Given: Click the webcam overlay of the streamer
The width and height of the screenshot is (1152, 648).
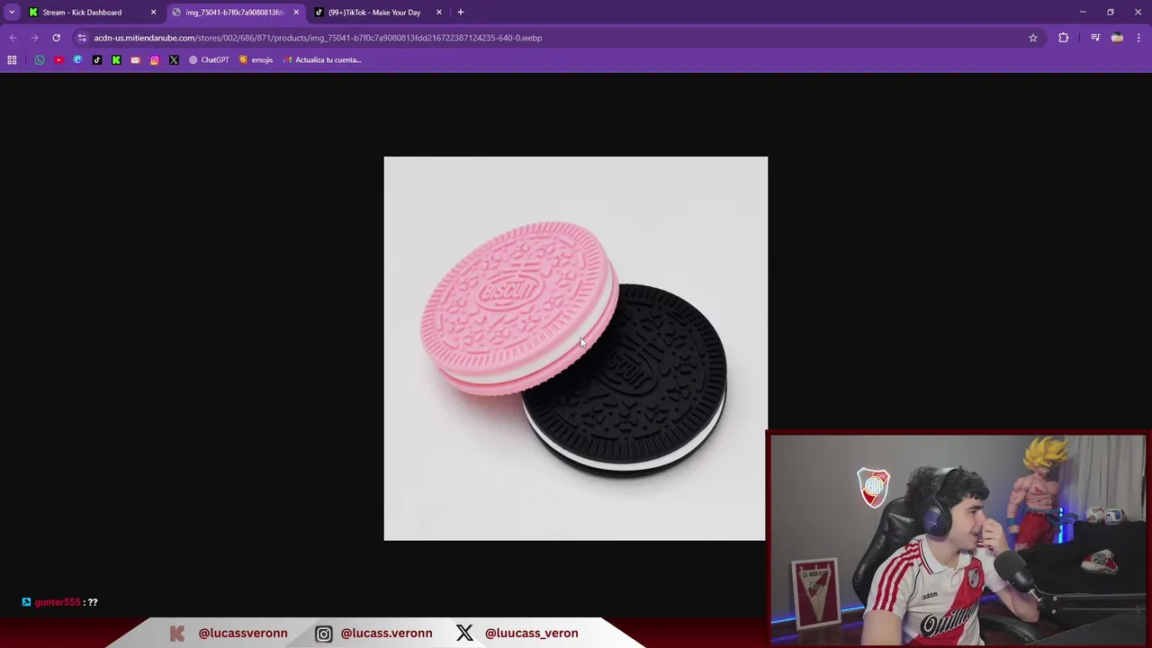Looking at the screenshot, I should tap(958, 539).
